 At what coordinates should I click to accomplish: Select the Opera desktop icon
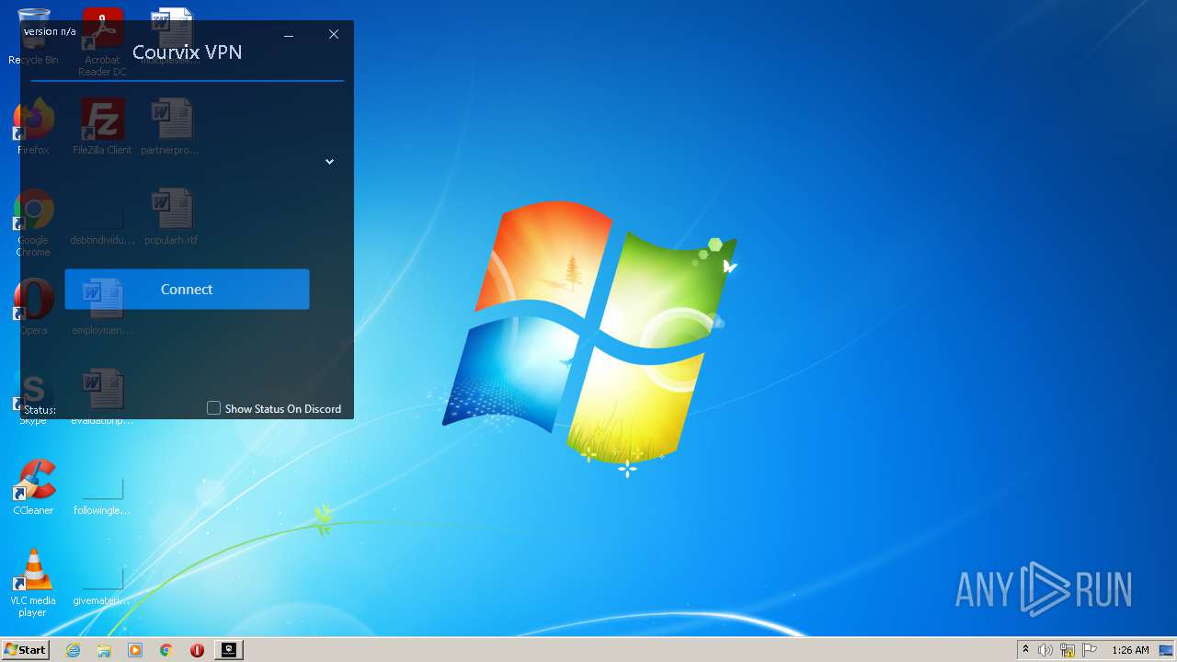tap(33, 308)
